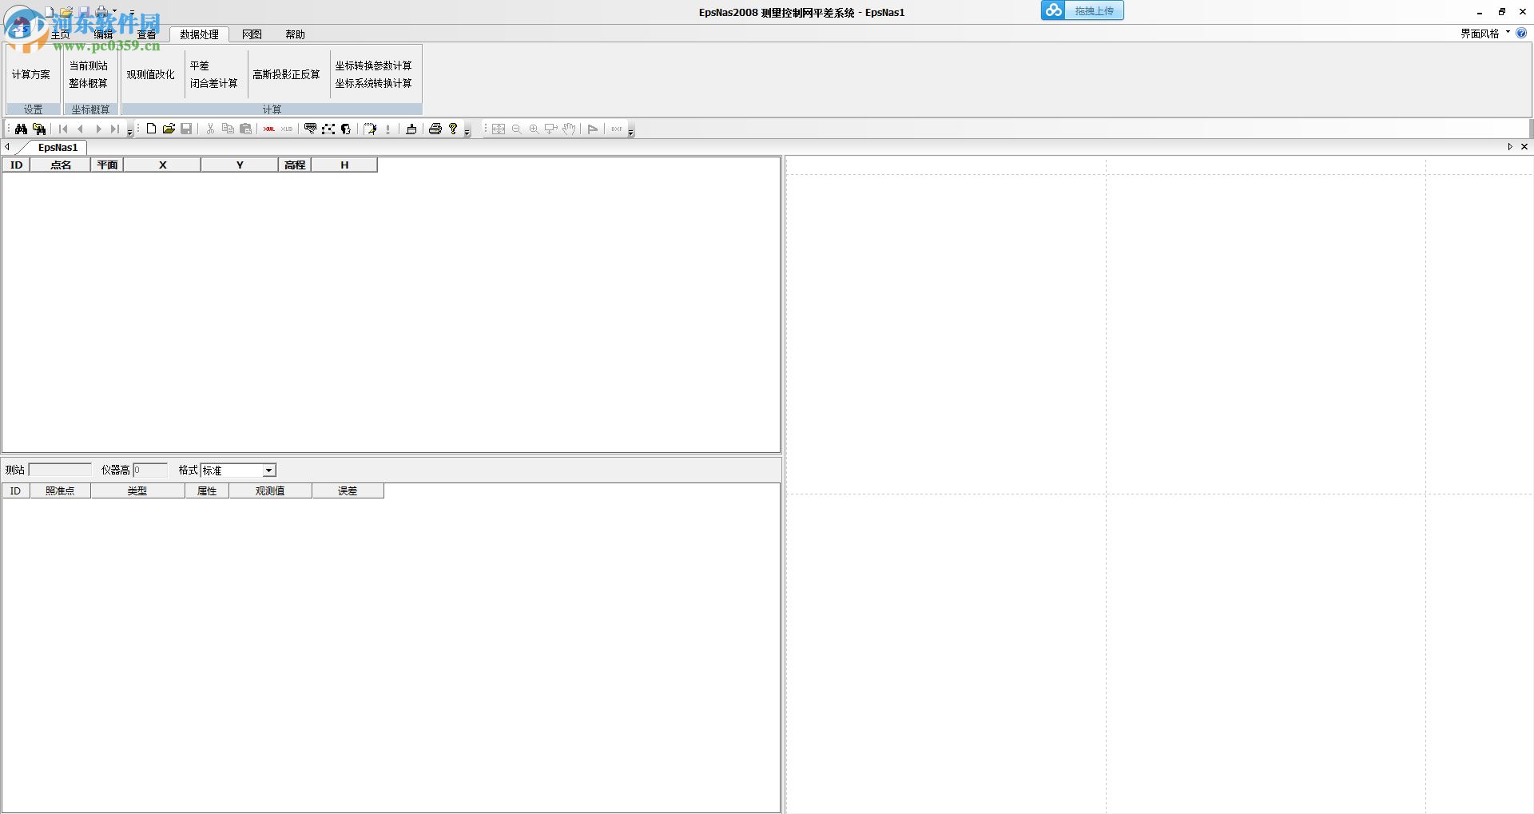Viewport: 1534px width, 814px height.
Task: Open the customize quick access toolbar menu
Action: pyautogui.click(x=132, y=12)
